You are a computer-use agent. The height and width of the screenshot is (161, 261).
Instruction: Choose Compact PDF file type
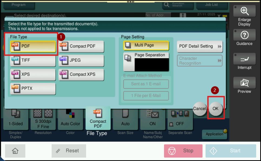(x=81, y=47)
